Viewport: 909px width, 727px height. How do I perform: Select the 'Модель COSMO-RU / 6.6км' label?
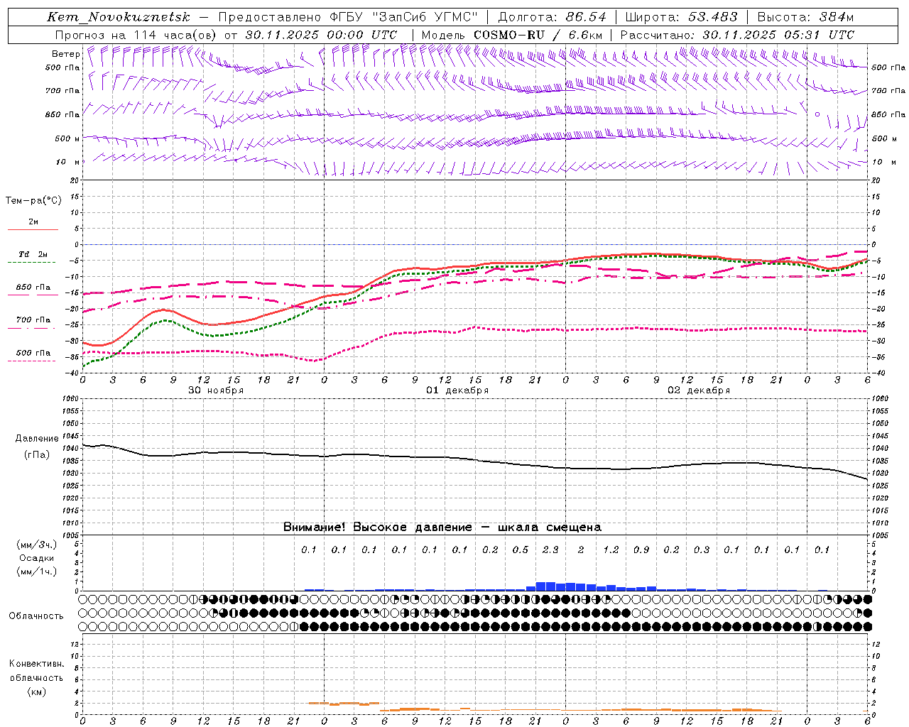click(512, 35)
